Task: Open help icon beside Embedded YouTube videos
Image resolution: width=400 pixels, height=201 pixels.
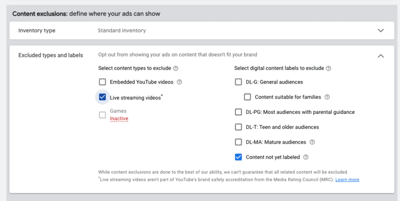Action: (x=179, y=82)
